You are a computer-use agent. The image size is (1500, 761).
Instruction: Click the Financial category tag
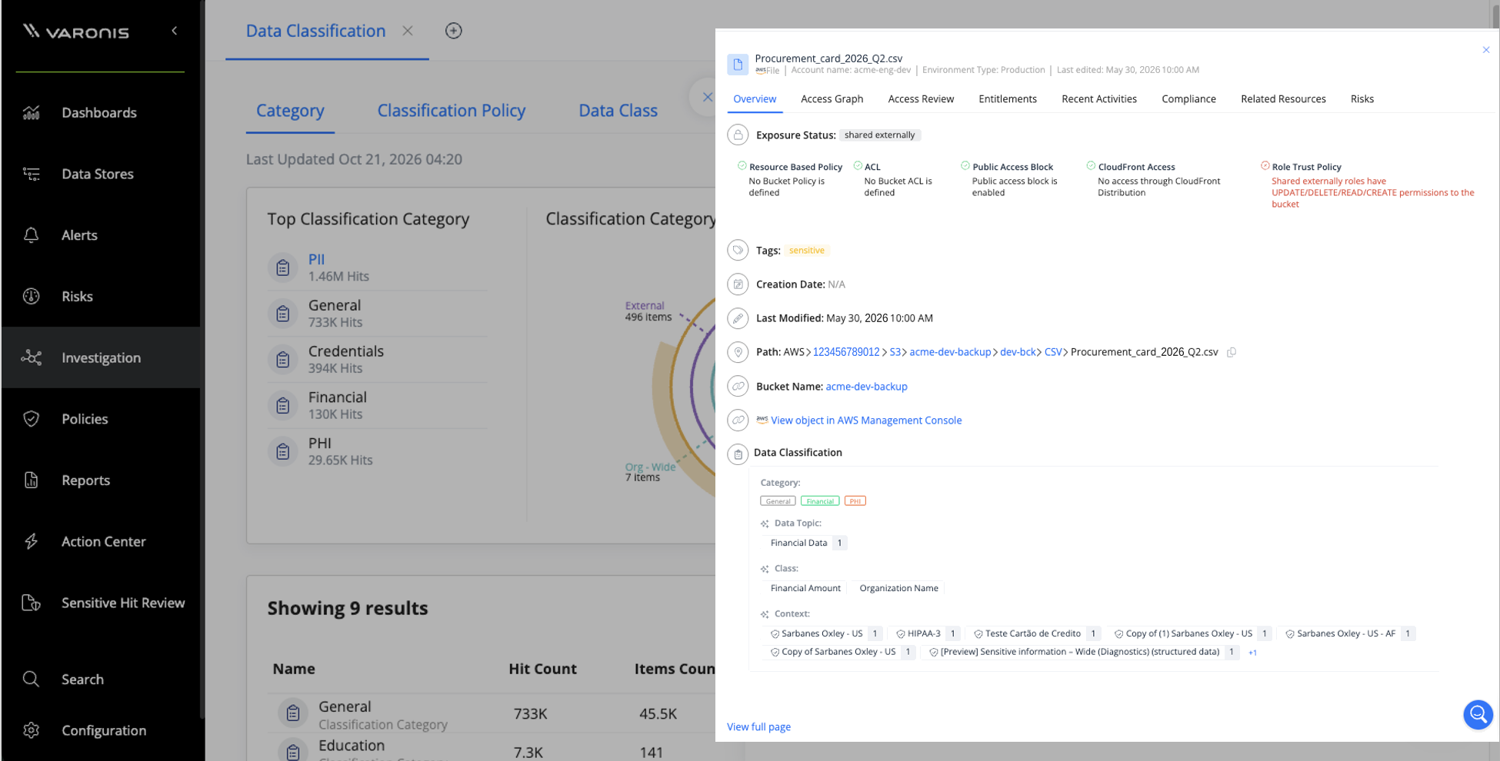820,501
